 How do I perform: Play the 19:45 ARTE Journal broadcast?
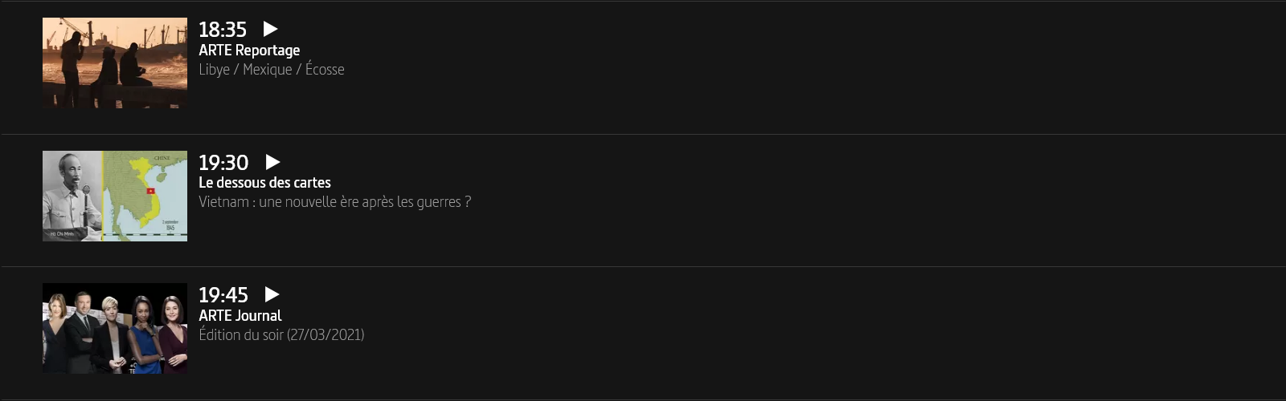click(272, 294)
